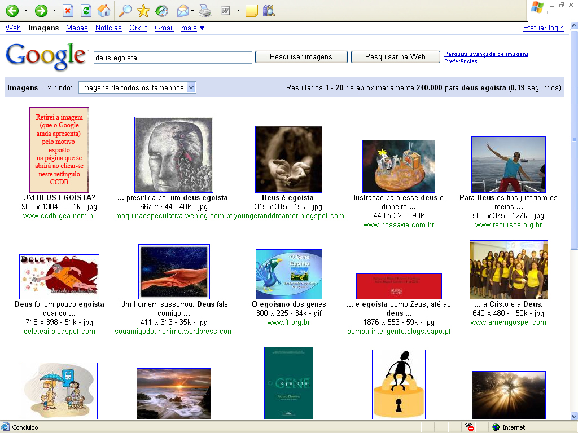
Task: Open 'Pesquisa avançada de imagens' link
Action: tap(486, 54)
